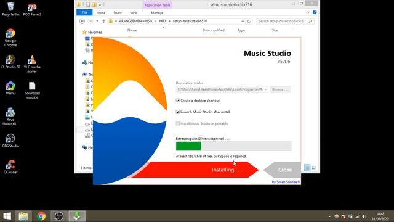Open VLC media player desktop shortcut

click(32, 64)
